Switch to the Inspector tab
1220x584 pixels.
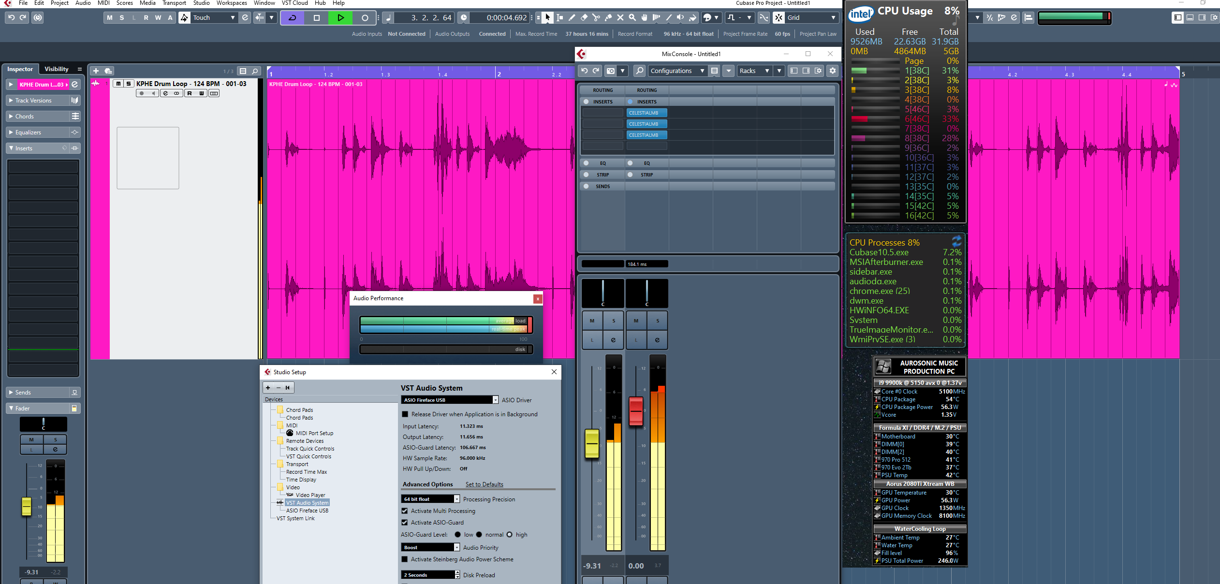coord(20,69)
